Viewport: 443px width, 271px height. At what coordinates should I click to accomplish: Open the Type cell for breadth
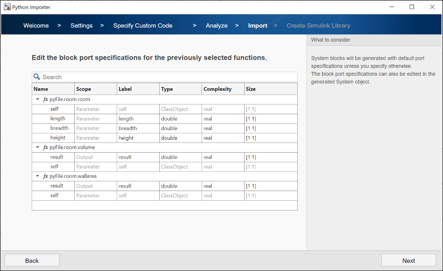point(181,128)
